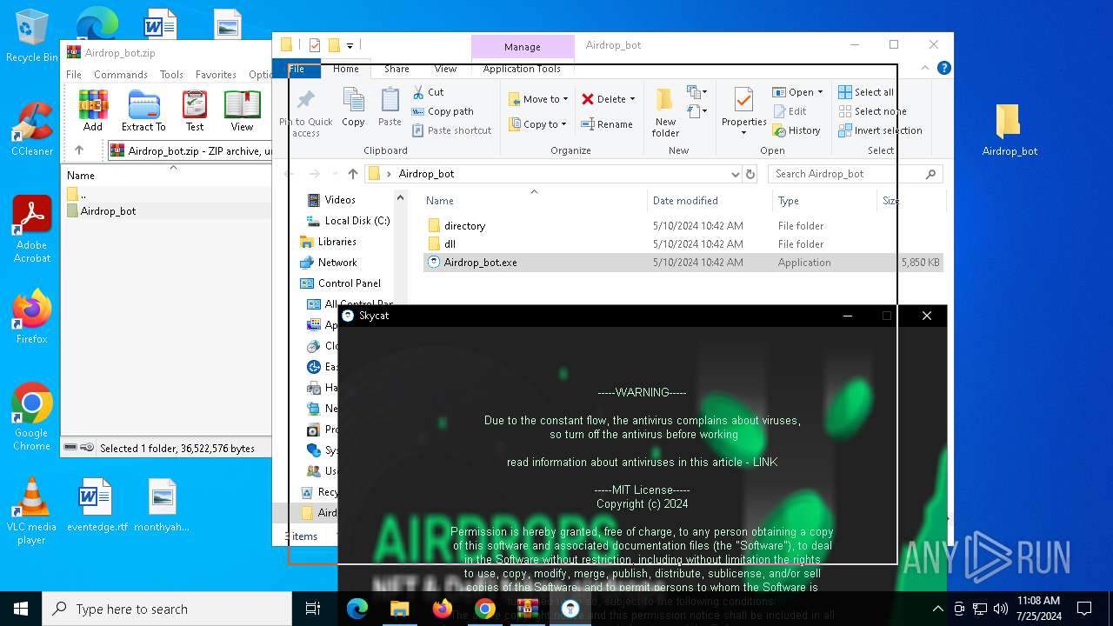The height and width of the screenshot is (626, 1113).
Task: Go up one level in WinRAR
Action: [79, 150]
